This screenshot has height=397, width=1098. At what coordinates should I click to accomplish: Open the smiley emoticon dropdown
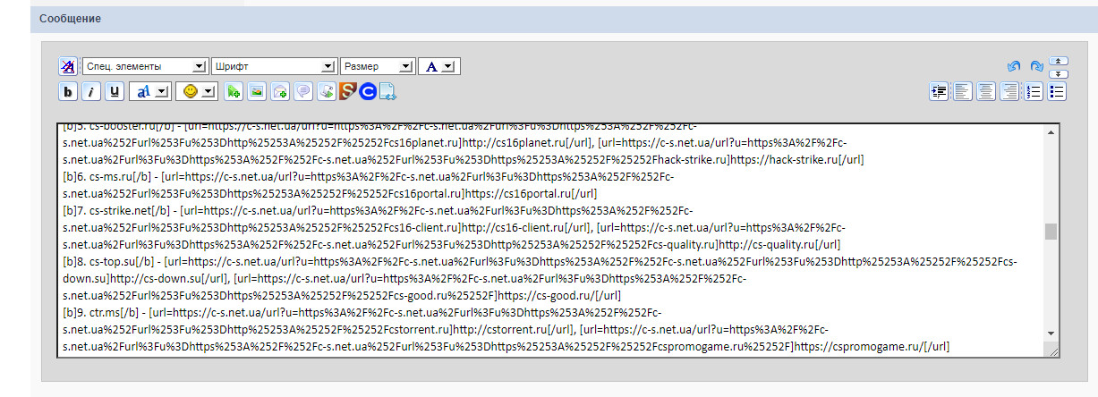pyautogui.click(x=195, y=91)
